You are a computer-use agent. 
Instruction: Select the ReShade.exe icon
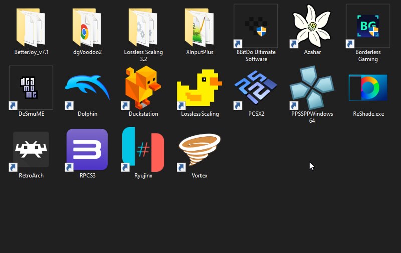368,88
